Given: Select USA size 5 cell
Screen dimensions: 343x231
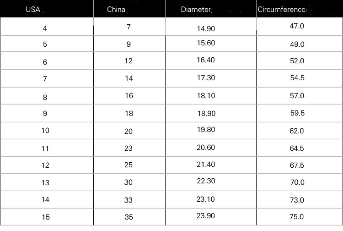Looking at the screenshot, I should (x=45, y=45).
